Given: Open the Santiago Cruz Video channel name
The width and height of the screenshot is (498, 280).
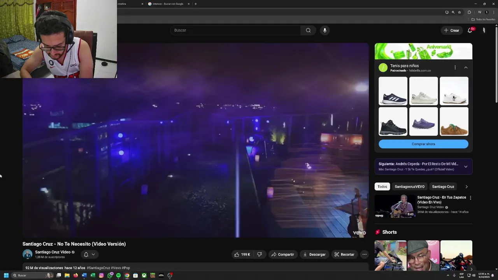Looking at the screenshot, I should [x=53, y=252].
